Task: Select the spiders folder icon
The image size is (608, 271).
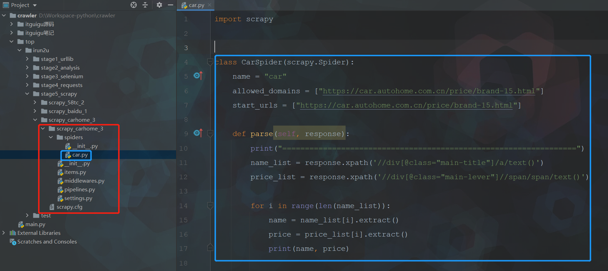Action: [x=60, y=137]
